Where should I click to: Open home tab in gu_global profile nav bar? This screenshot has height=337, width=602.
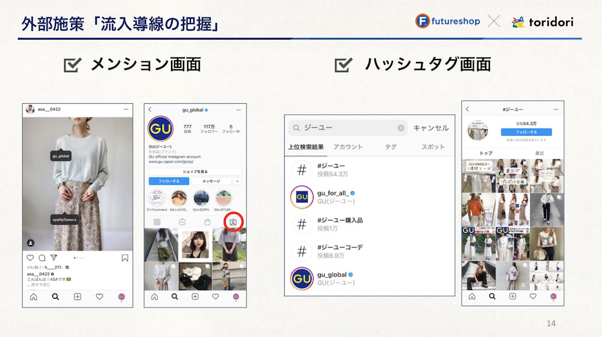click(154, 297)
